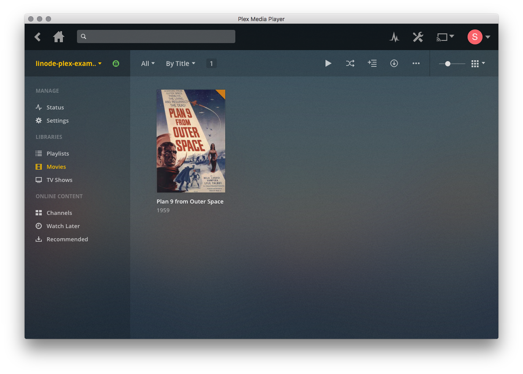This screenshot has height=374, width=523.
Task: Open the By Title sort dropdown
Action: pos(180,64)
